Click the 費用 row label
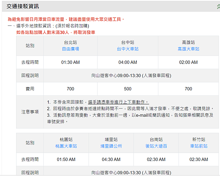The height and width of the screenshot is (176, 220). [x=30, y=89]
